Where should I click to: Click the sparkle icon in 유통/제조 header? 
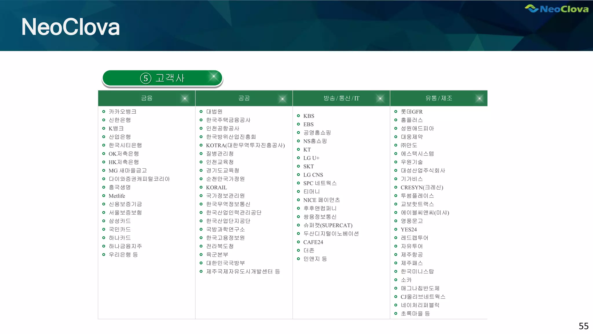click(x=479, y=99)
